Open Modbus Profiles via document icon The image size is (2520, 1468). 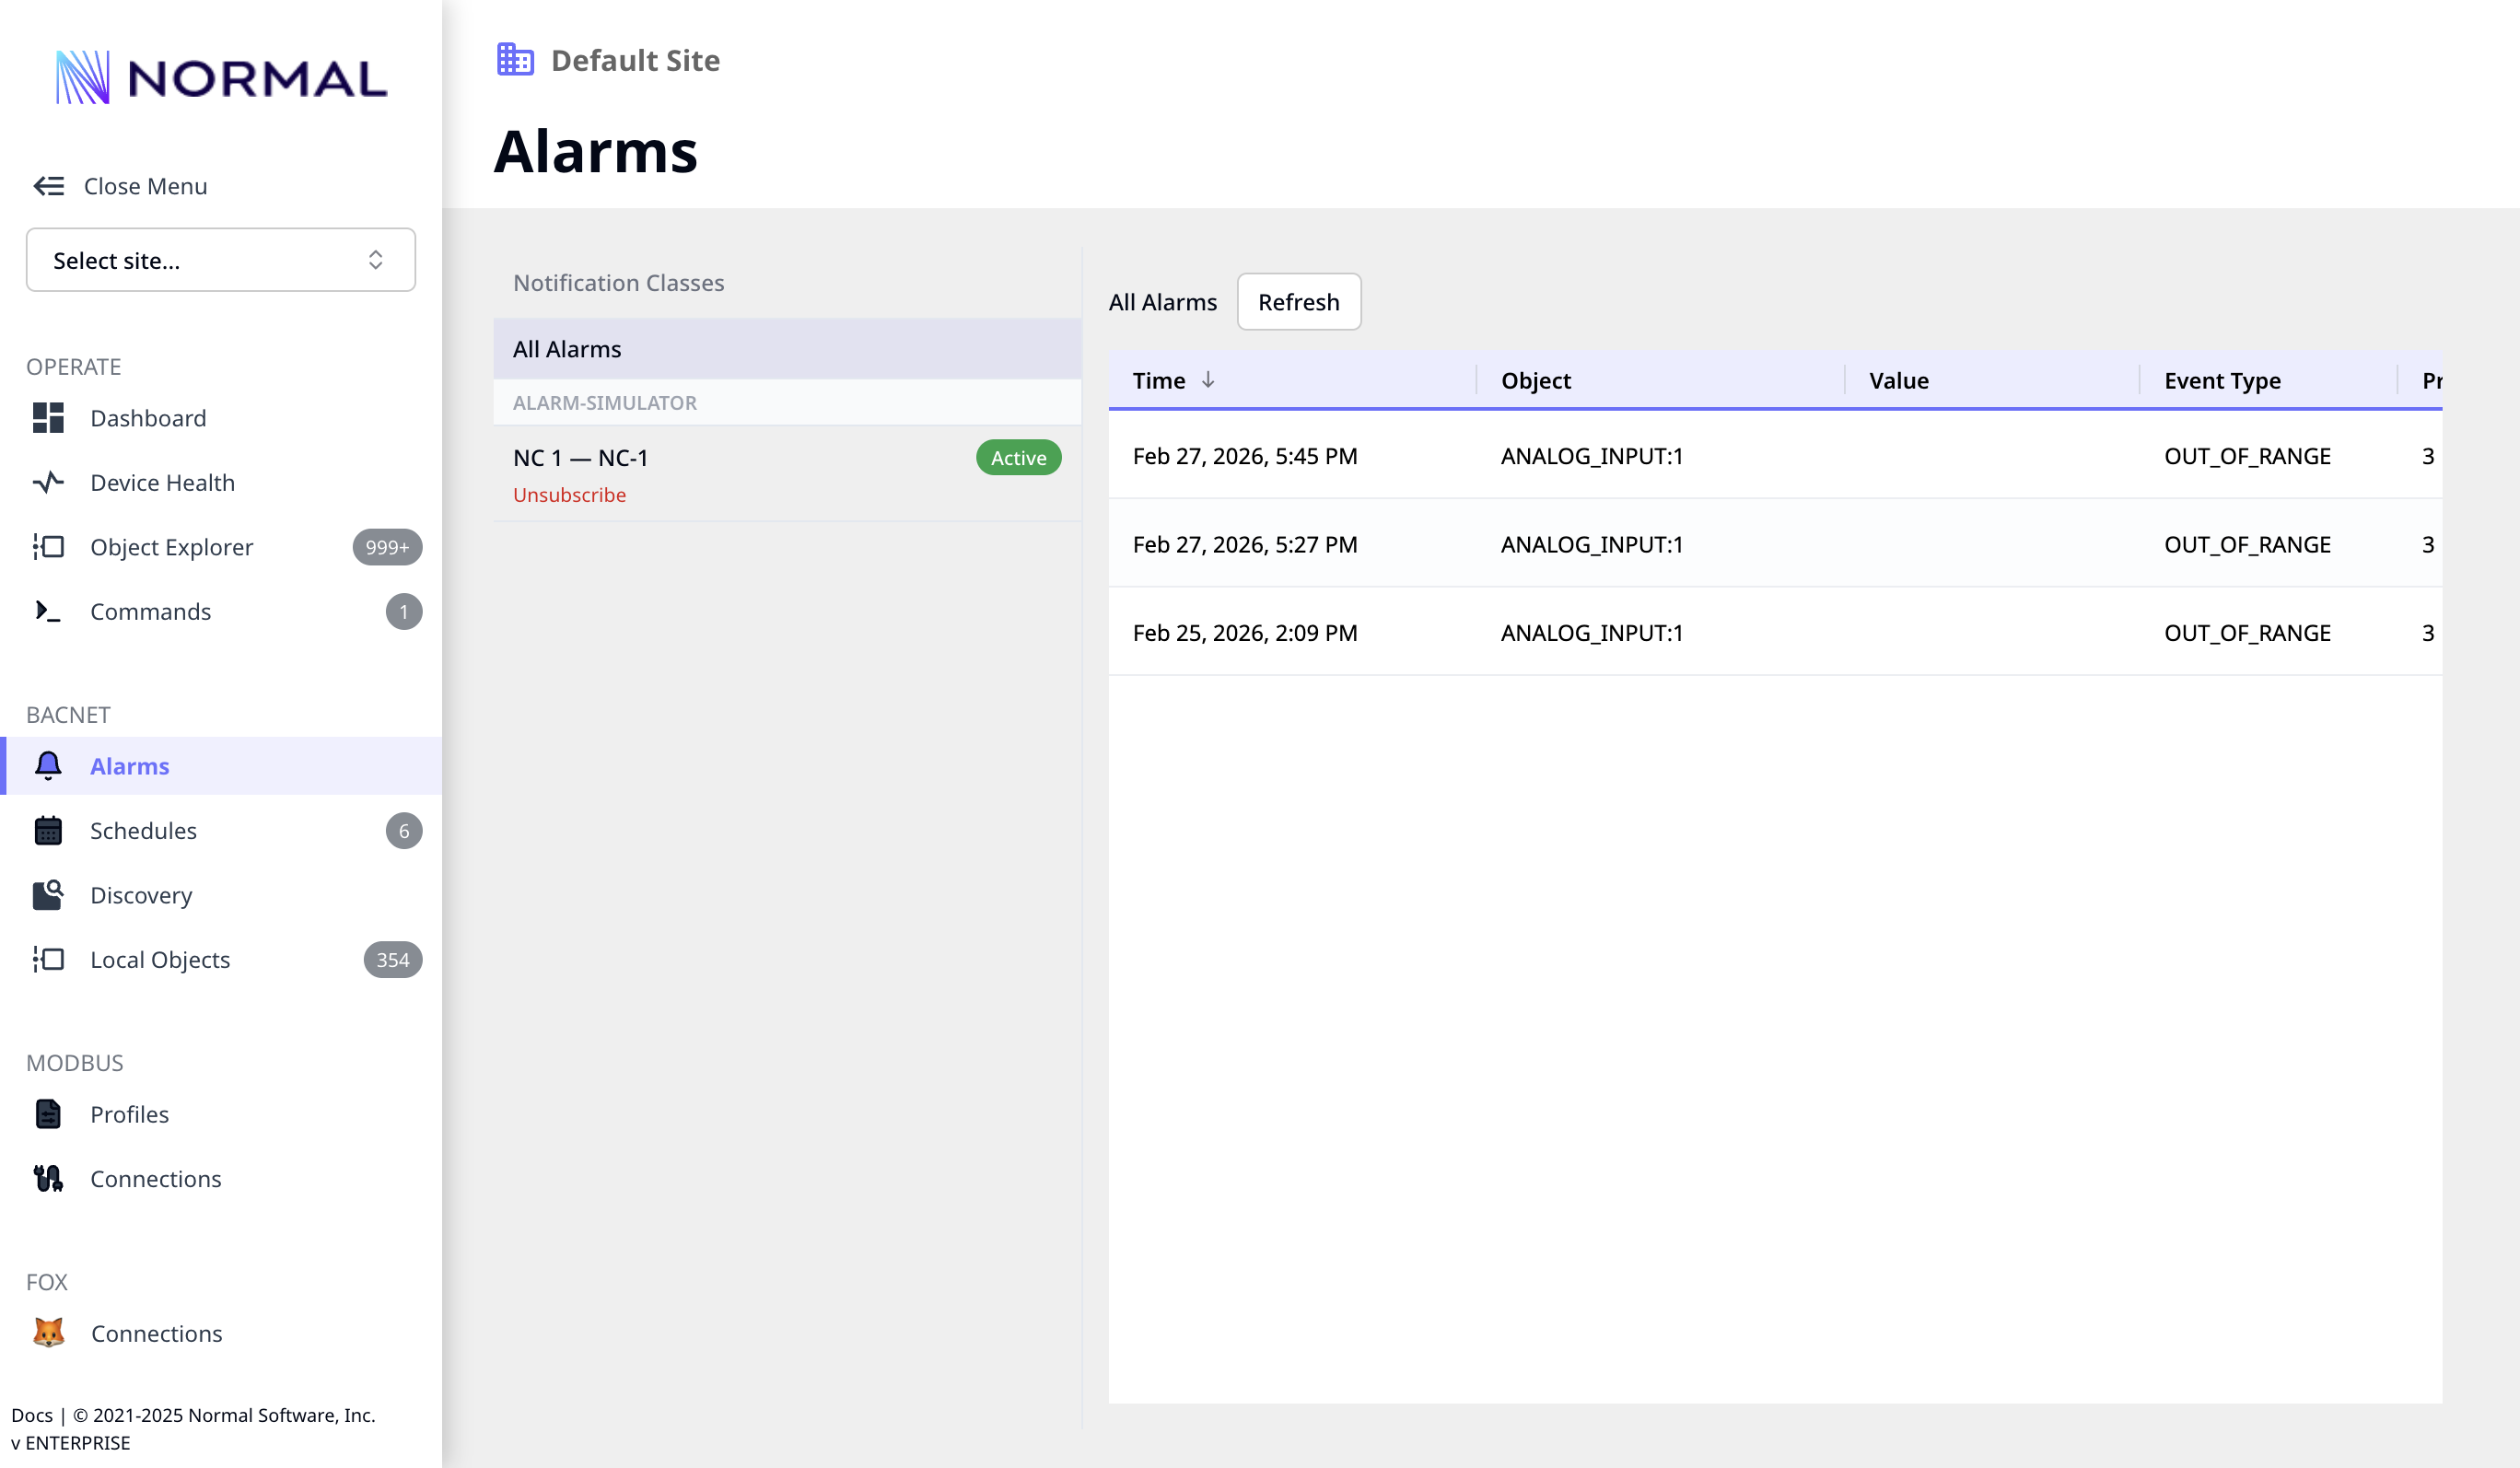[48, 1114]
